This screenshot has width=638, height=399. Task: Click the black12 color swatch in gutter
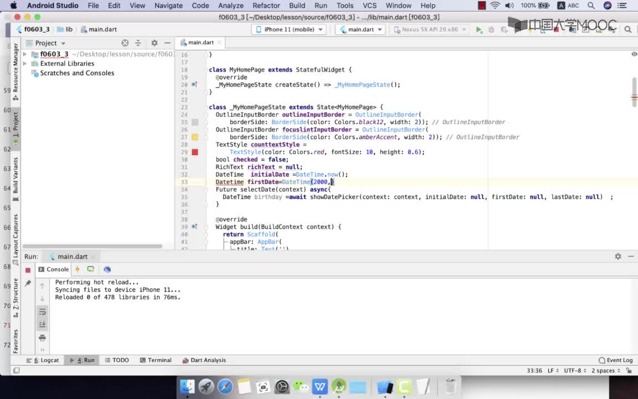(x=195, y=122)
